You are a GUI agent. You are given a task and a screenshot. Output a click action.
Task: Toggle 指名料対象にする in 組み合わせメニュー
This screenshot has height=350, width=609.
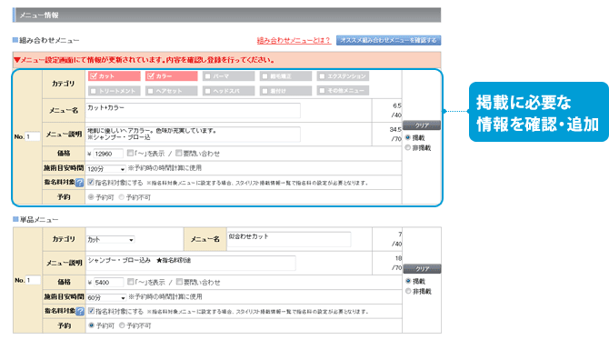(91, 182)
